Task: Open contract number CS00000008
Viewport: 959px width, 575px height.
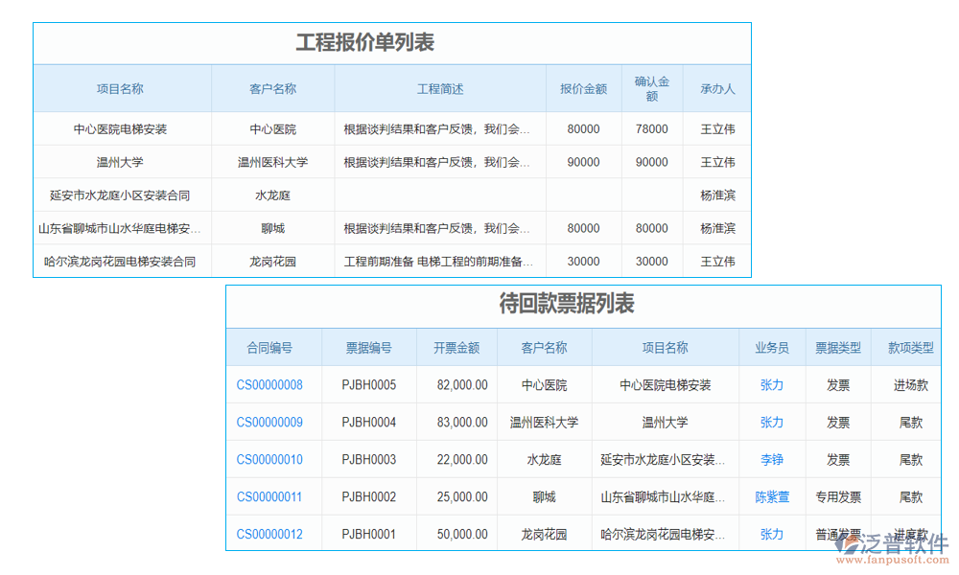Action: [x=273, y=384]
